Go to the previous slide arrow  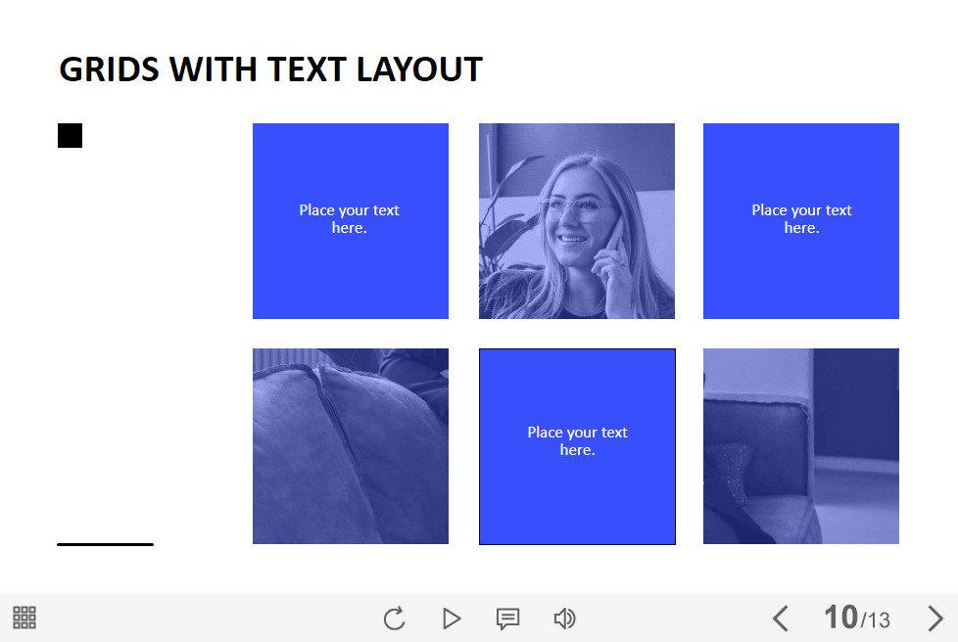coord(781,619)
